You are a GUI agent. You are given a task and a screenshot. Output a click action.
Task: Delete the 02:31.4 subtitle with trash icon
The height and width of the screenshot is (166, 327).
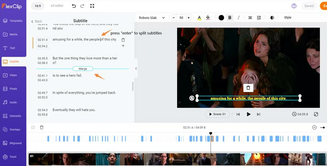coord(123,40)
